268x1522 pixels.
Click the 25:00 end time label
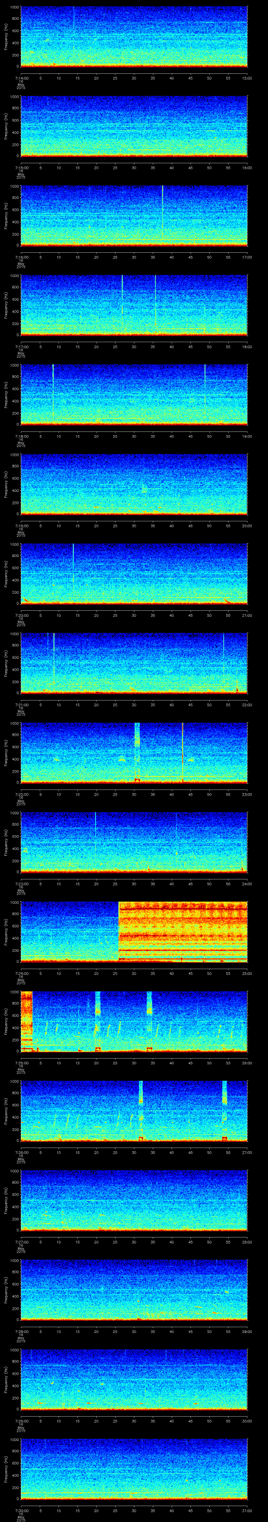[x=247, y=973]
